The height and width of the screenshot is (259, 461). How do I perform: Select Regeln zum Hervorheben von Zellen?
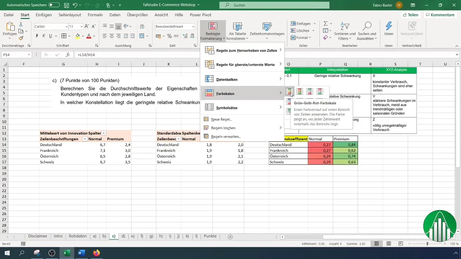pyautogui.click(x=242, y=50)
